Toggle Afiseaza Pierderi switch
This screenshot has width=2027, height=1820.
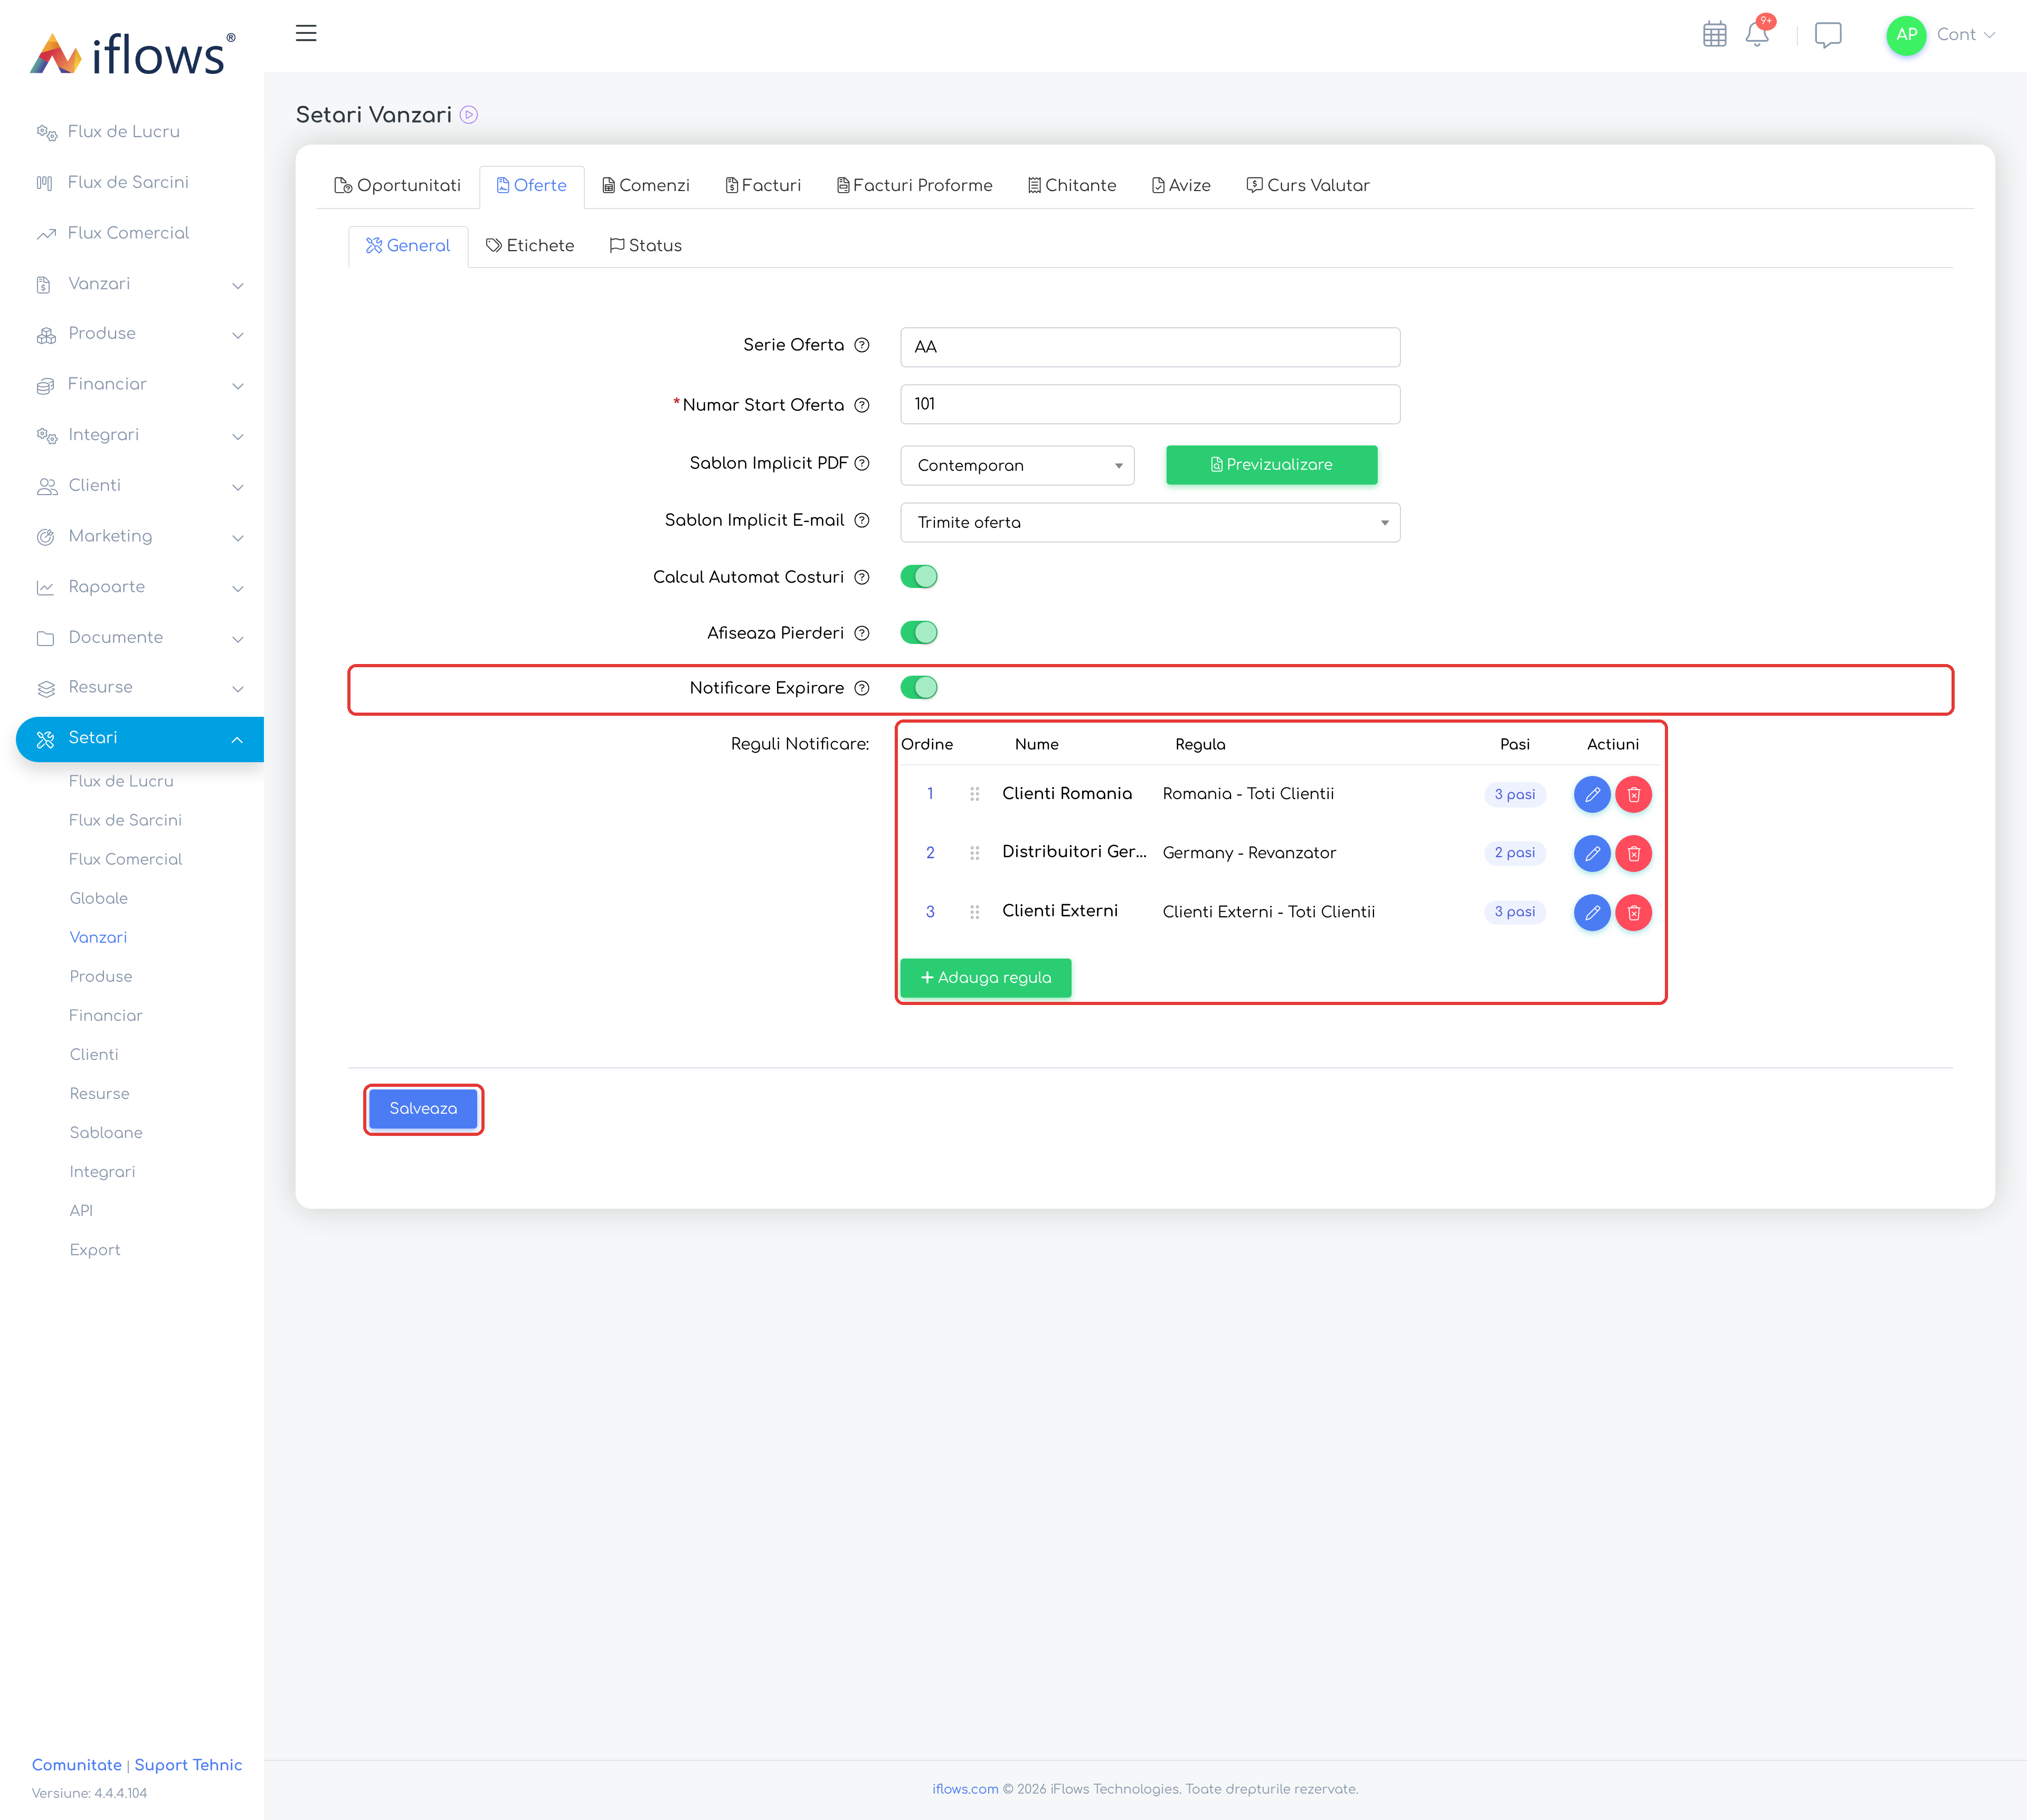(918, 633)
